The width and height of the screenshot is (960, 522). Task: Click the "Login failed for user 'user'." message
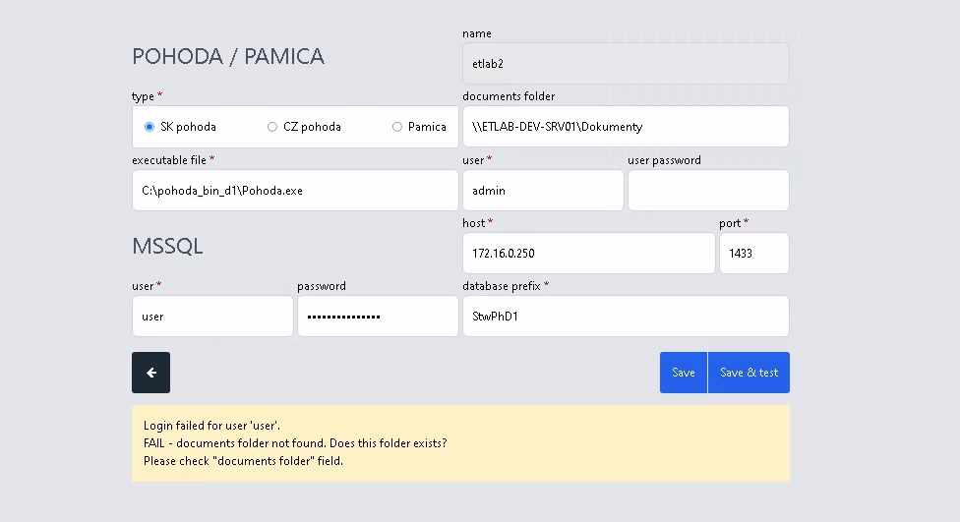211,426
